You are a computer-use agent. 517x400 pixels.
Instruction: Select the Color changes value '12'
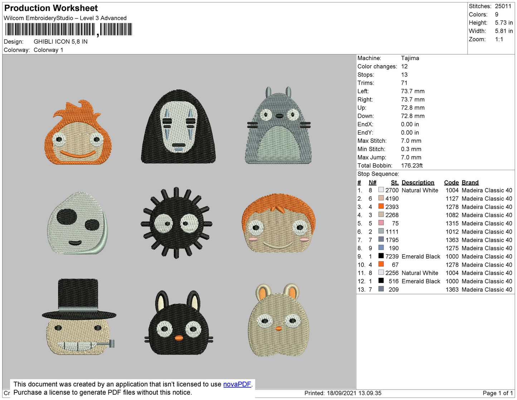pos(404,66)
